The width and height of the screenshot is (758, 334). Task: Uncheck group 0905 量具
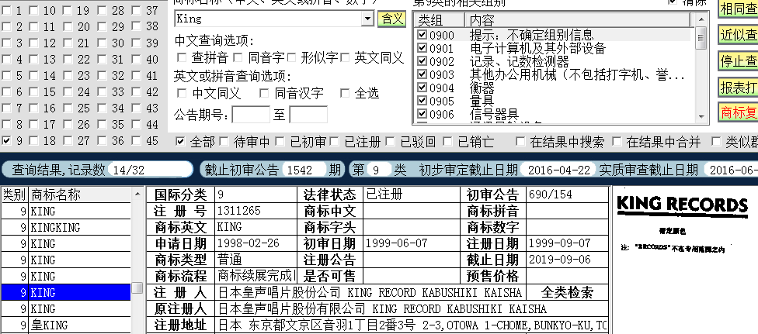(422, 101)
